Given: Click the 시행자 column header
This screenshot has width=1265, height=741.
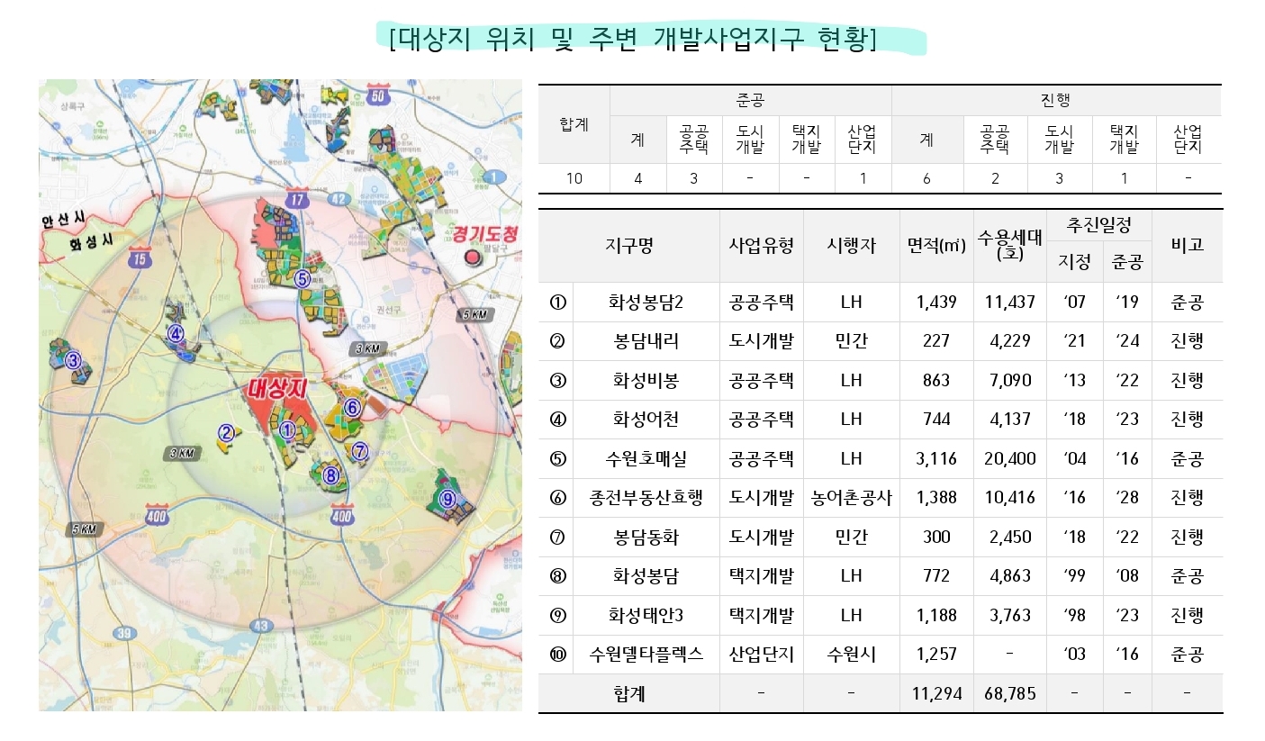Looking at the screenshot, I should [851, 245].
